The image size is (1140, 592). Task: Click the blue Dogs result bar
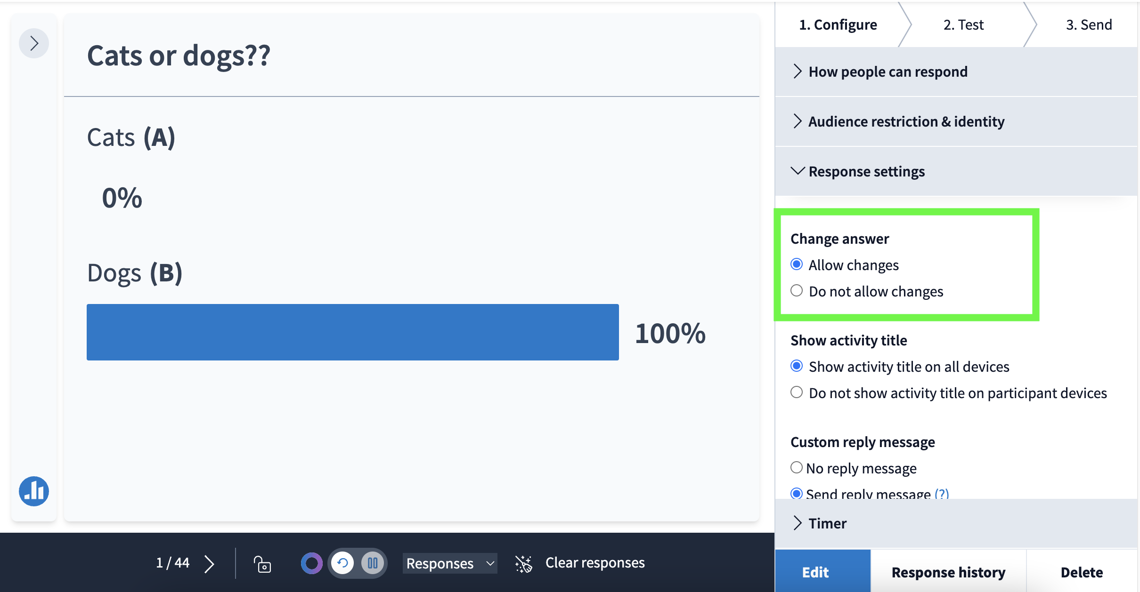coord(352,332)
